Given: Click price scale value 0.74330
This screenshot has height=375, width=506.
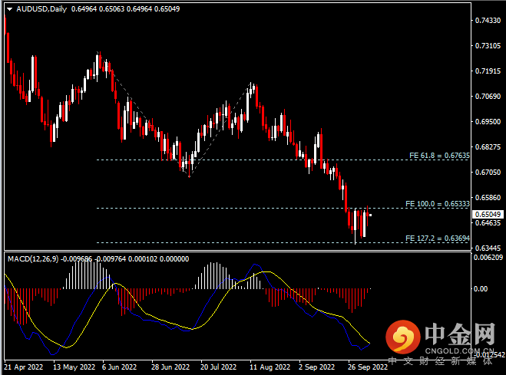Looking at the screenshot, I should (x=488, y=21).
